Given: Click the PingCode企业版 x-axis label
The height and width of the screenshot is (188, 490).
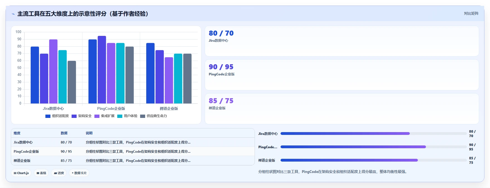Looking at the screenshot, I should (x=111, y=108).
